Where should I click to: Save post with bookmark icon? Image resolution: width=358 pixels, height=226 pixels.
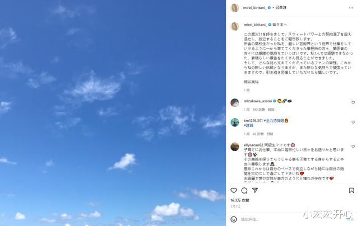352,190
